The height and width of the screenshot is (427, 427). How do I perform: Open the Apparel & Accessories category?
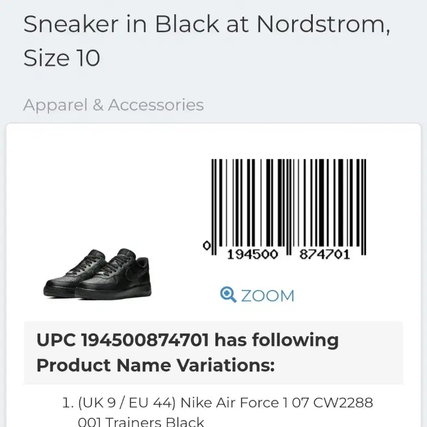(x=114, y=105)
